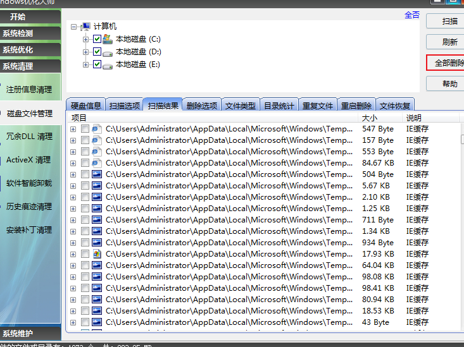Open 文件恢复 tab
Screen dimensions: 464x347
coord(395,105)
